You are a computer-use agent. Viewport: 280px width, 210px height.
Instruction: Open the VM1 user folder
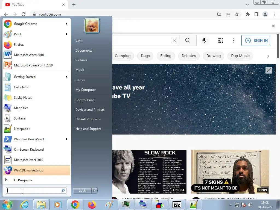click(x=78, y=41)
